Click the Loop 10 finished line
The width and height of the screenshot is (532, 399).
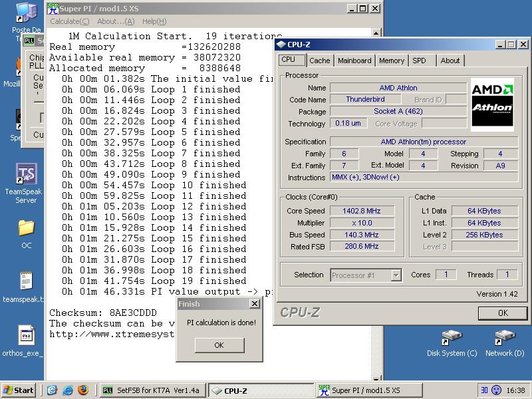[154, 185]
